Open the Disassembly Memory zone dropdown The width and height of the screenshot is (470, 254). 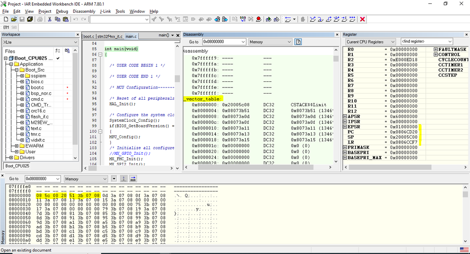(289, 42)
